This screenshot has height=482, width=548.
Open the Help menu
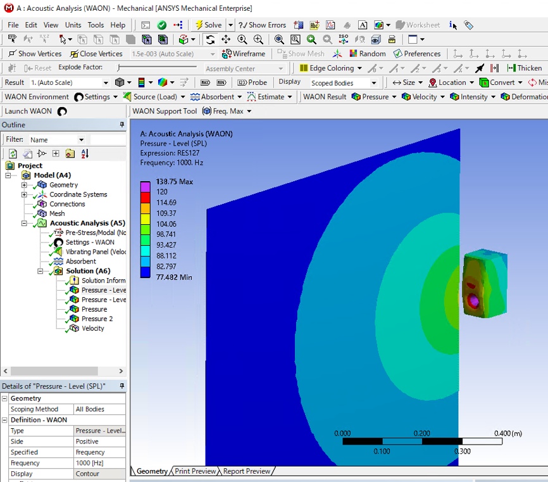tap(118, 25)
